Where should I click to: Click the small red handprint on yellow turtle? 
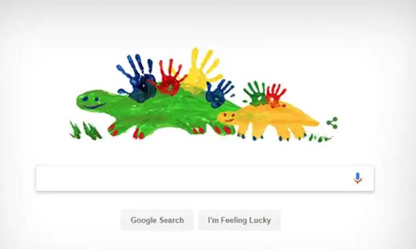(276, 96)
